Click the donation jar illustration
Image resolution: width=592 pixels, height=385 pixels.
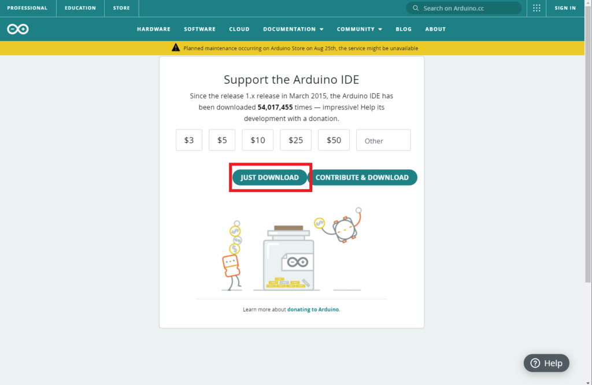(288, 258)
